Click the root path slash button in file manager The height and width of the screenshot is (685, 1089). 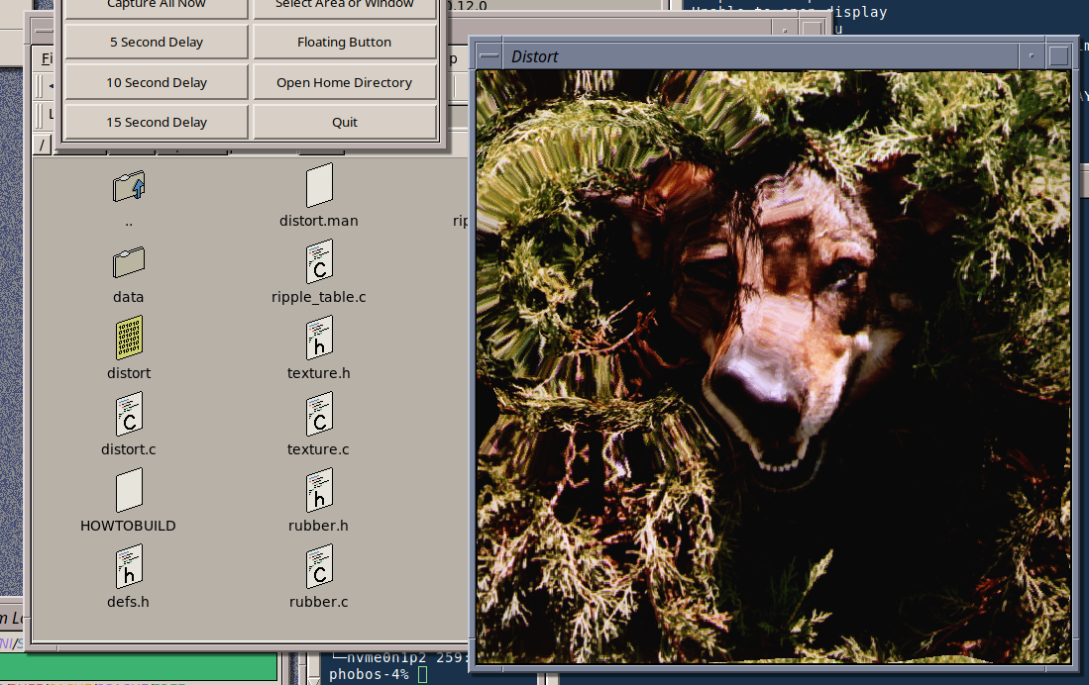[43, 145]
